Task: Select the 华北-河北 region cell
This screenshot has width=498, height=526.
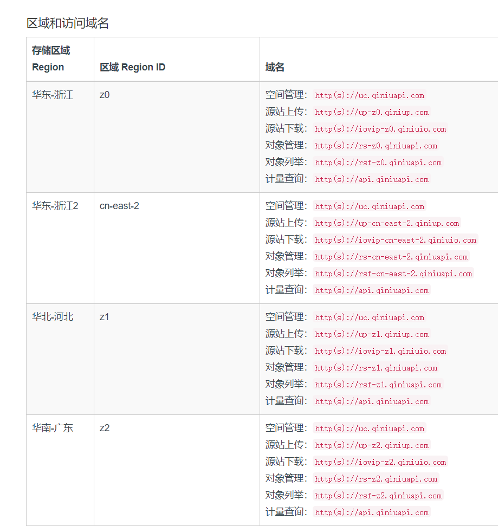Action: click(x=53, y=317)
